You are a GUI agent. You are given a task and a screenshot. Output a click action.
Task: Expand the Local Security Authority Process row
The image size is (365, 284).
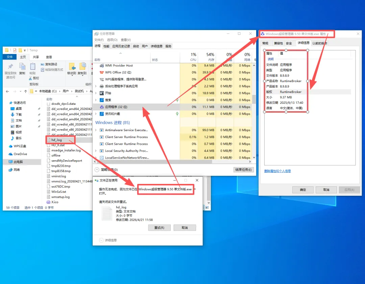(96, 151)
